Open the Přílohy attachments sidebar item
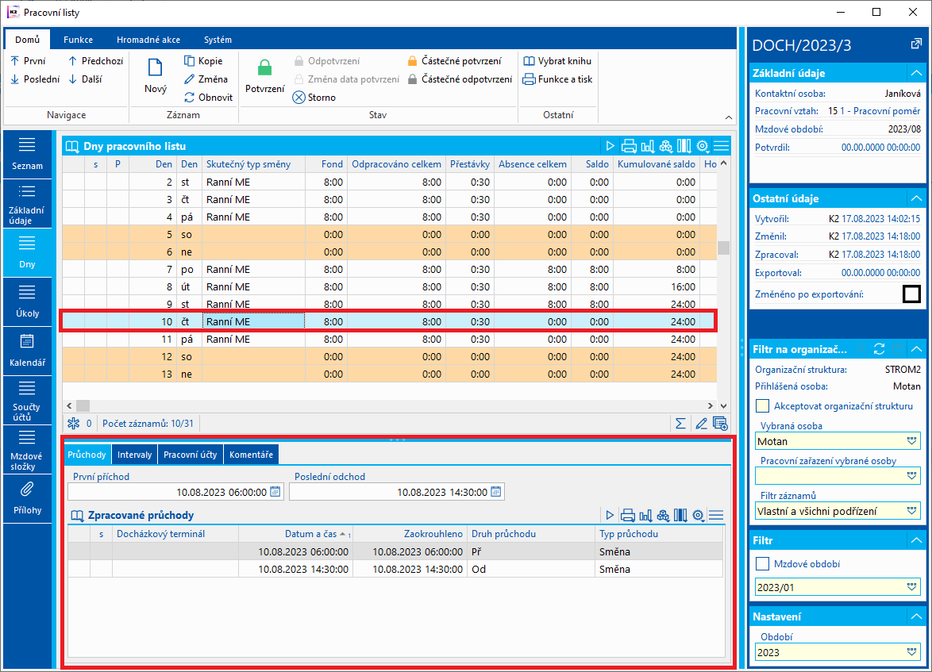932x672 pixels. [x=27, y=497]
